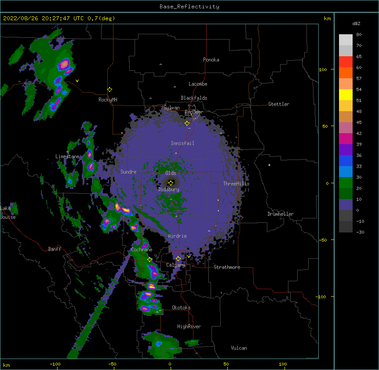Viewport: 379px width, 370px height.
Task: Click the RockyMH label
Action: click(x=108, y=100)
